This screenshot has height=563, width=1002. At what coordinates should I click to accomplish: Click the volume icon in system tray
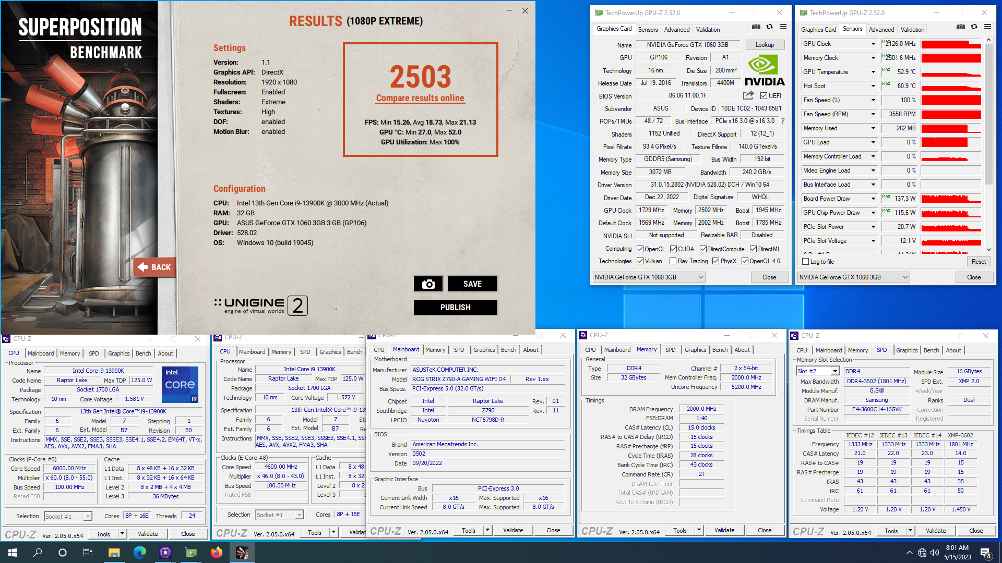[x=935, y=553]
